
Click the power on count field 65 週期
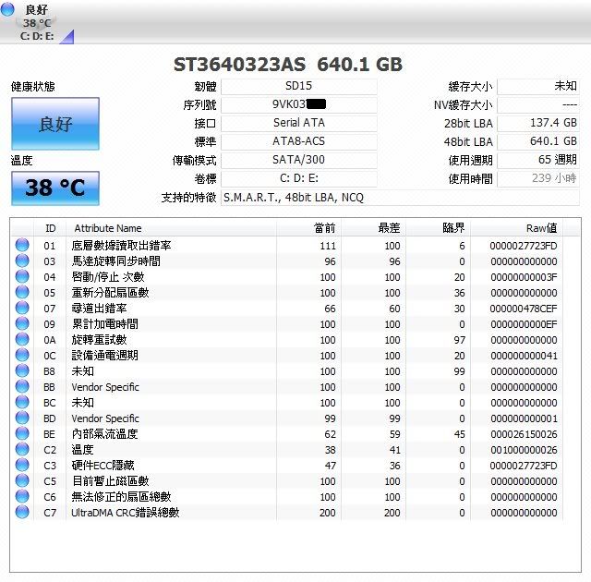538,160
